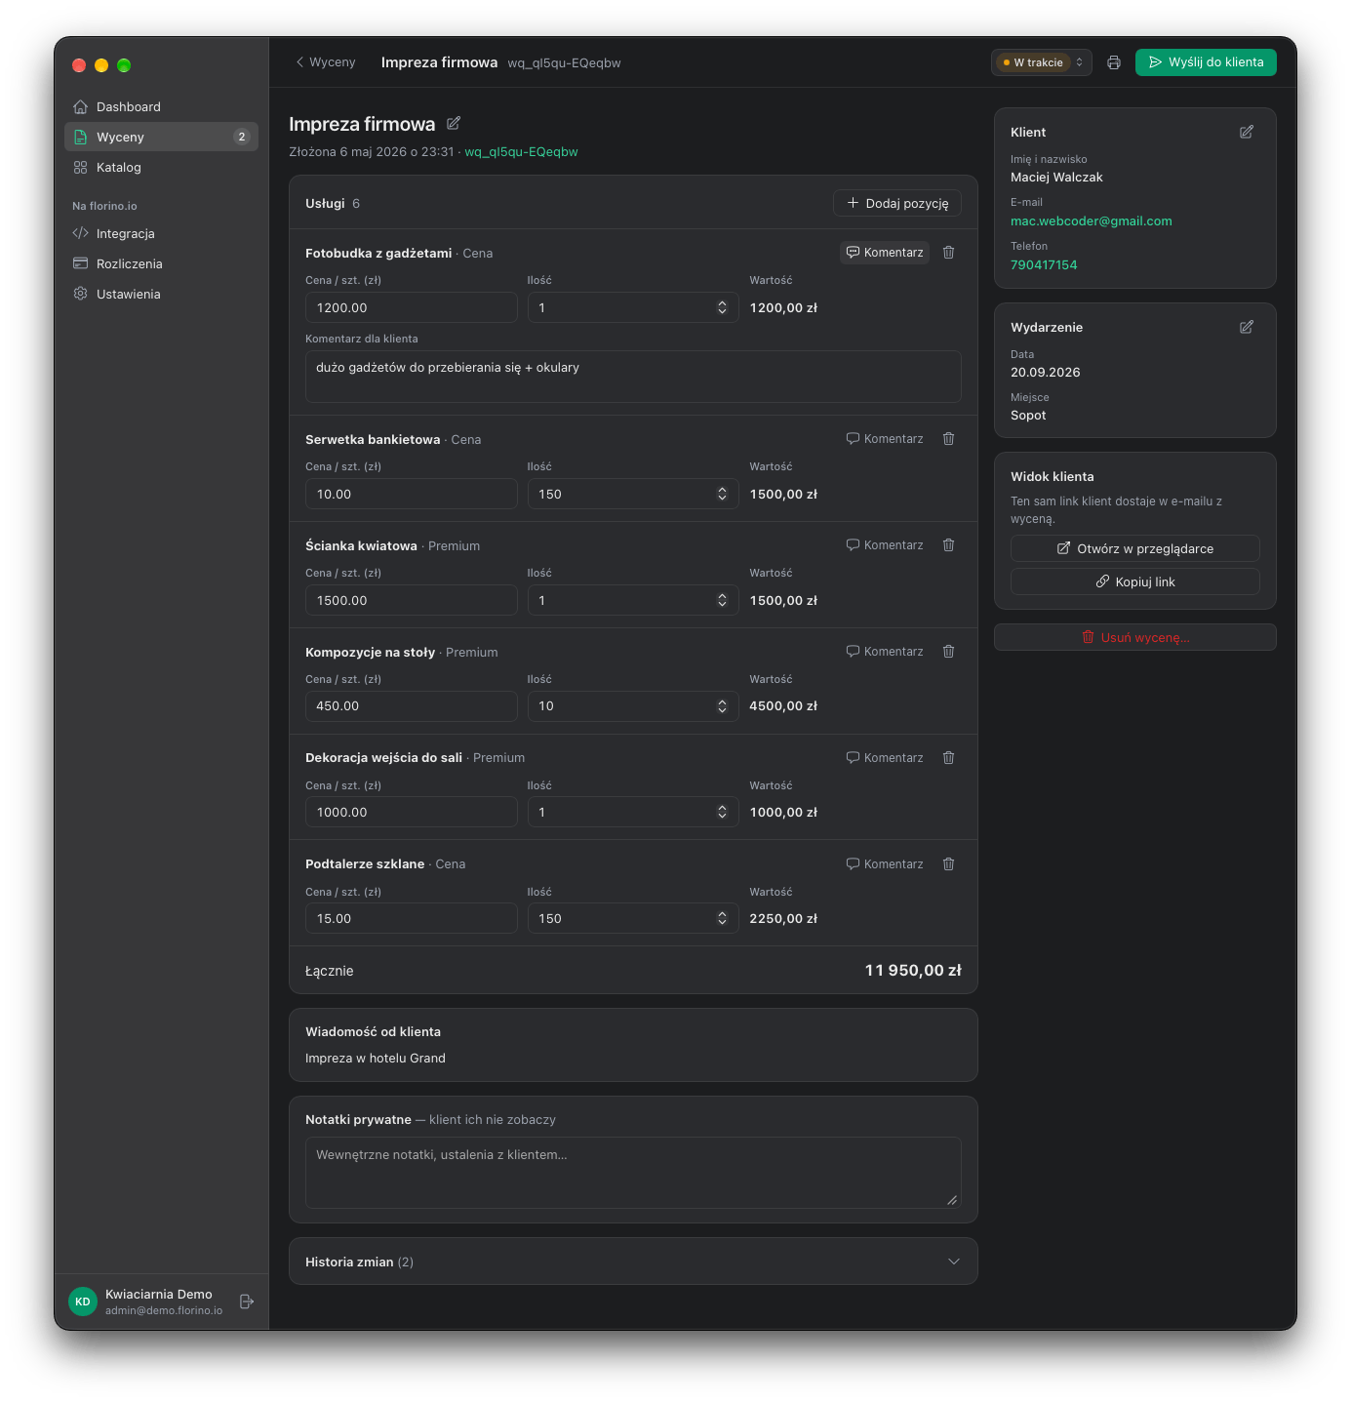The image size is (1351, 1402).
Task: Remove the Dekoracja wejścia do sali position
Action: coord(948,758)
